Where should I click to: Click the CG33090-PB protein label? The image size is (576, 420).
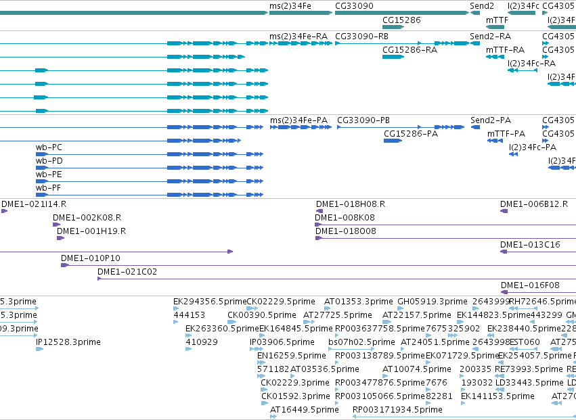click(363, 120)
